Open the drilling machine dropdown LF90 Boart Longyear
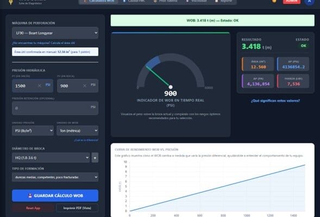Screen dimensions: 320x217 click(x=55, y=33)
